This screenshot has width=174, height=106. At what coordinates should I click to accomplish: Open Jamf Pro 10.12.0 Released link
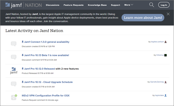(x=39, y=69)
